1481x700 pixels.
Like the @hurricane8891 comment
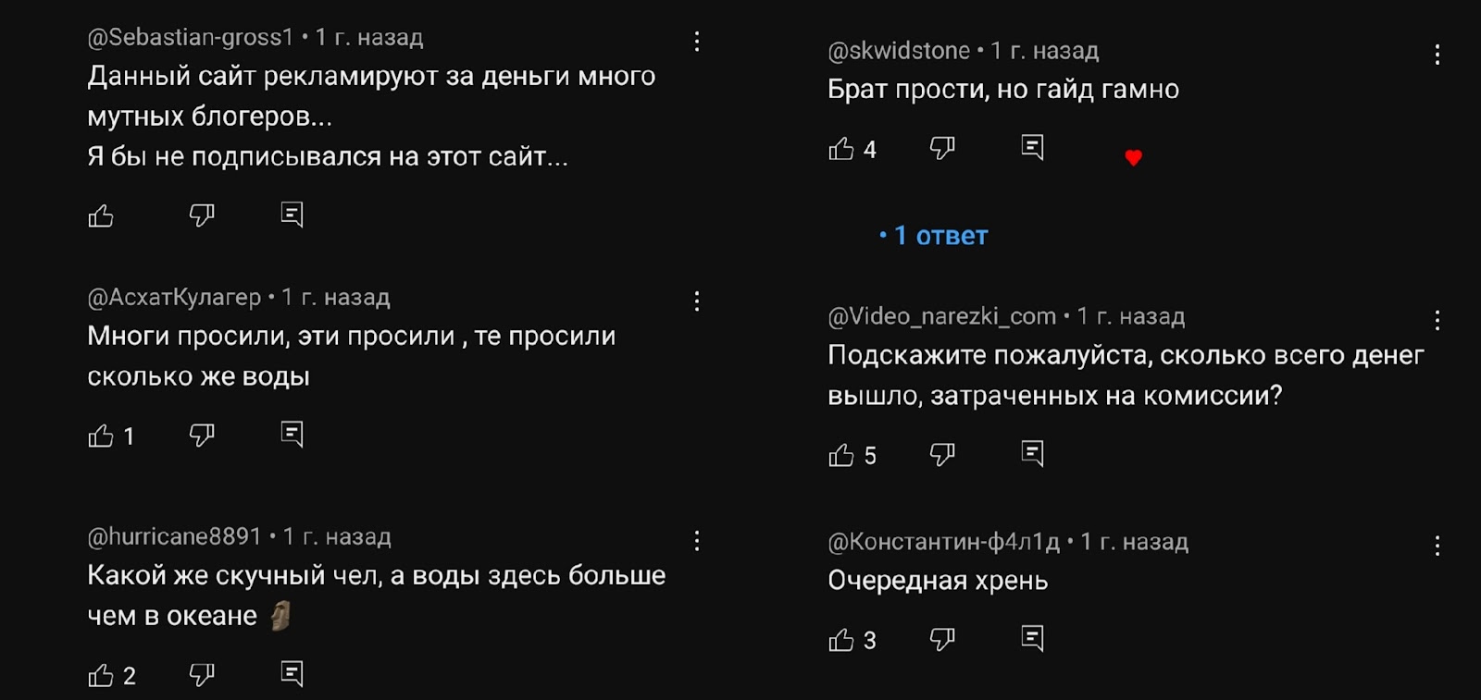(101, 676)
